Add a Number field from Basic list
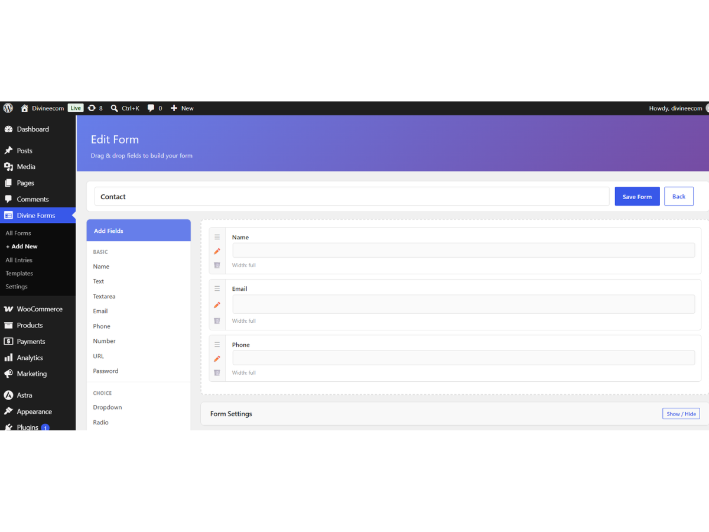The height and width of the screenshot is (532, 709). point(104,341)
